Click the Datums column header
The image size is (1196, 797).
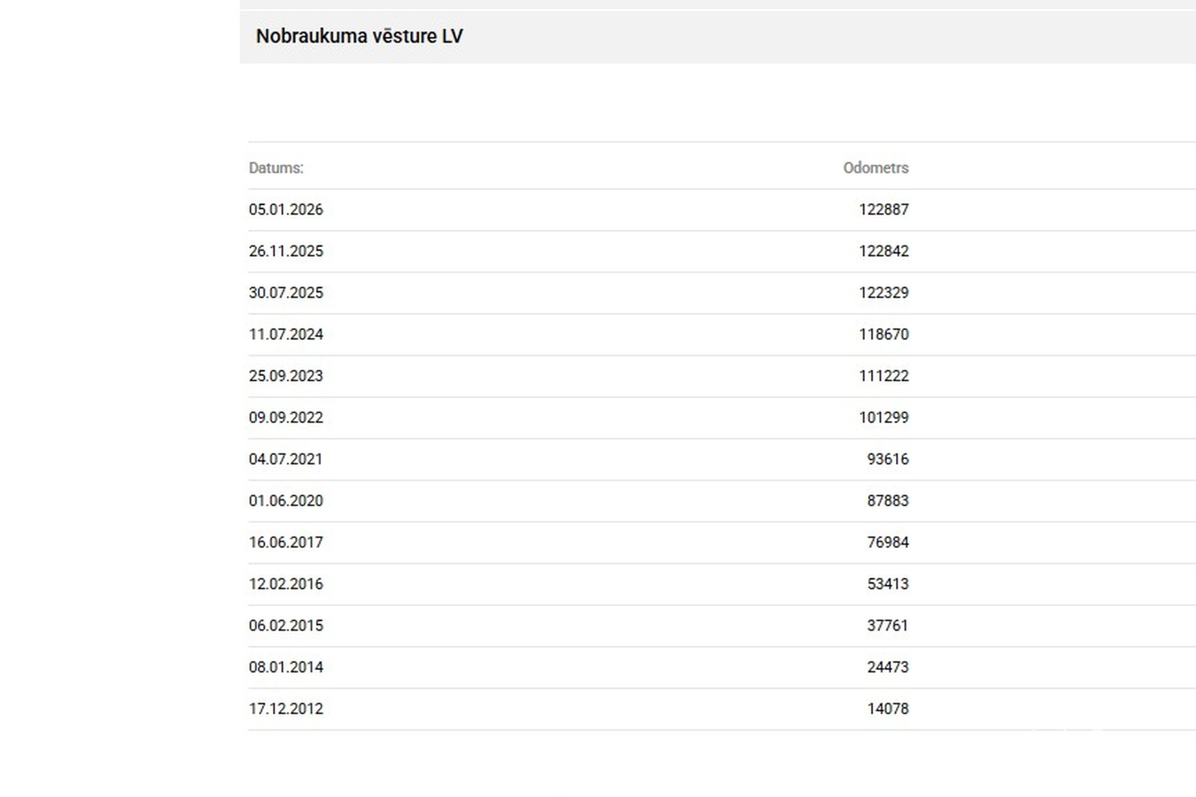(x=276, y=168)
